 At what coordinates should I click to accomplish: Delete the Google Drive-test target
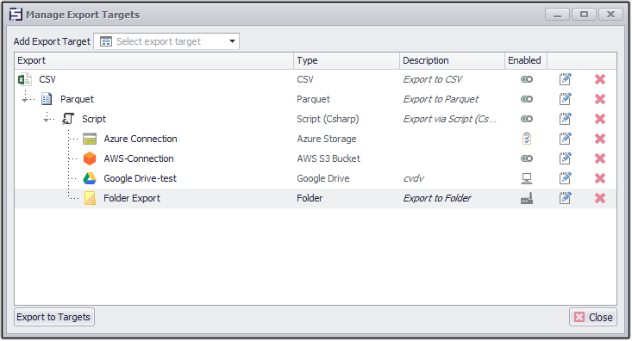[600, 178]
